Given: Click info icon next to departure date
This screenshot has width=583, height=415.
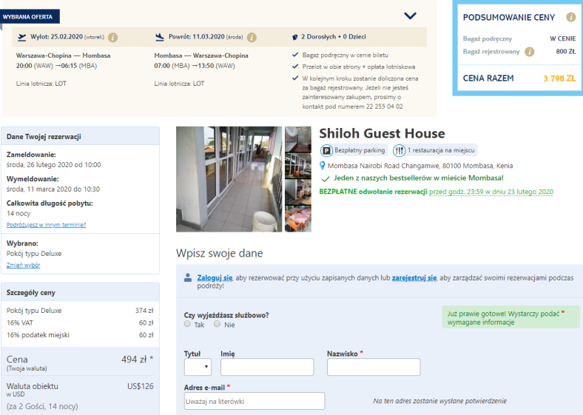Looking at the screenshot, I should pos(112,37).
